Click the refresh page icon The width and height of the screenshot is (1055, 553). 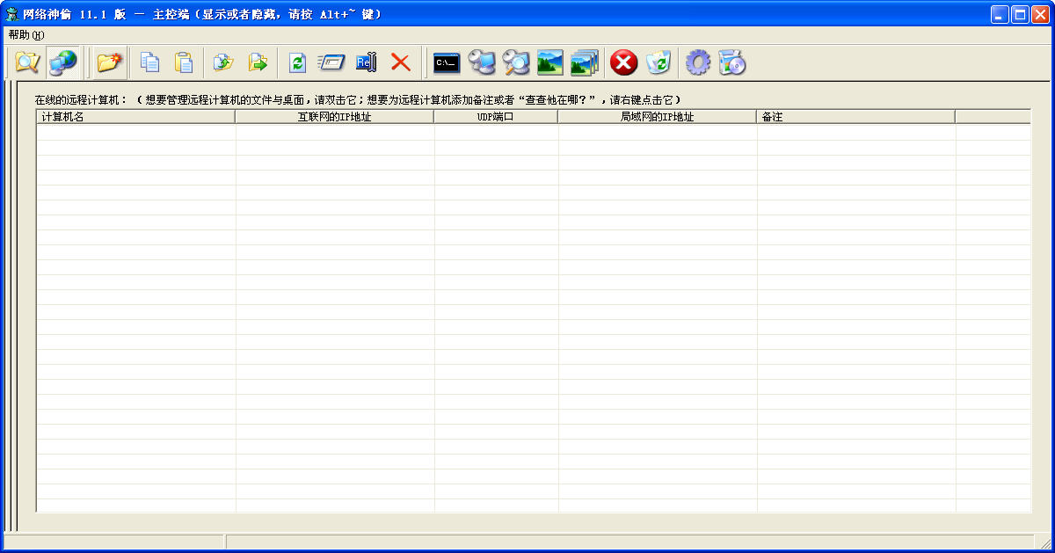(x=297, y=62)
